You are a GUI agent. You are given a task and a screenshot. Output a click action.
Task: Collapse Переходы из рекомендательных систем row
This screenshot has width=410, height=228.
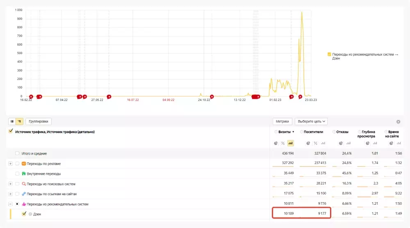pos(10,204)
